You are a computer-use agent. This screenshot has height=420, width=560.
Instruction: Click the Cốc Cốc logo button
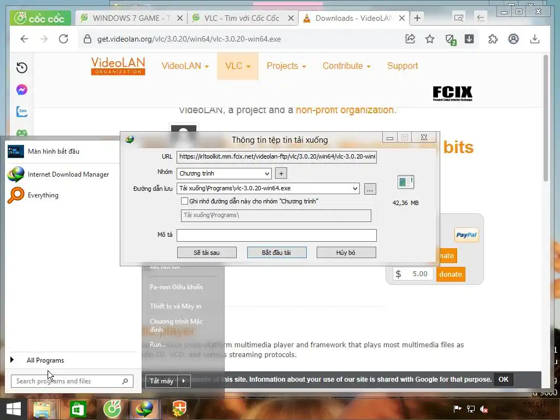[40, 18]
